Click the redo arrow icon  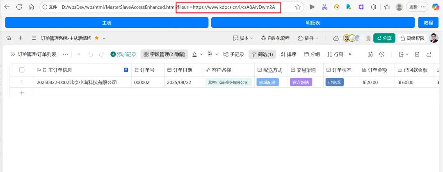tap(101, 54)
